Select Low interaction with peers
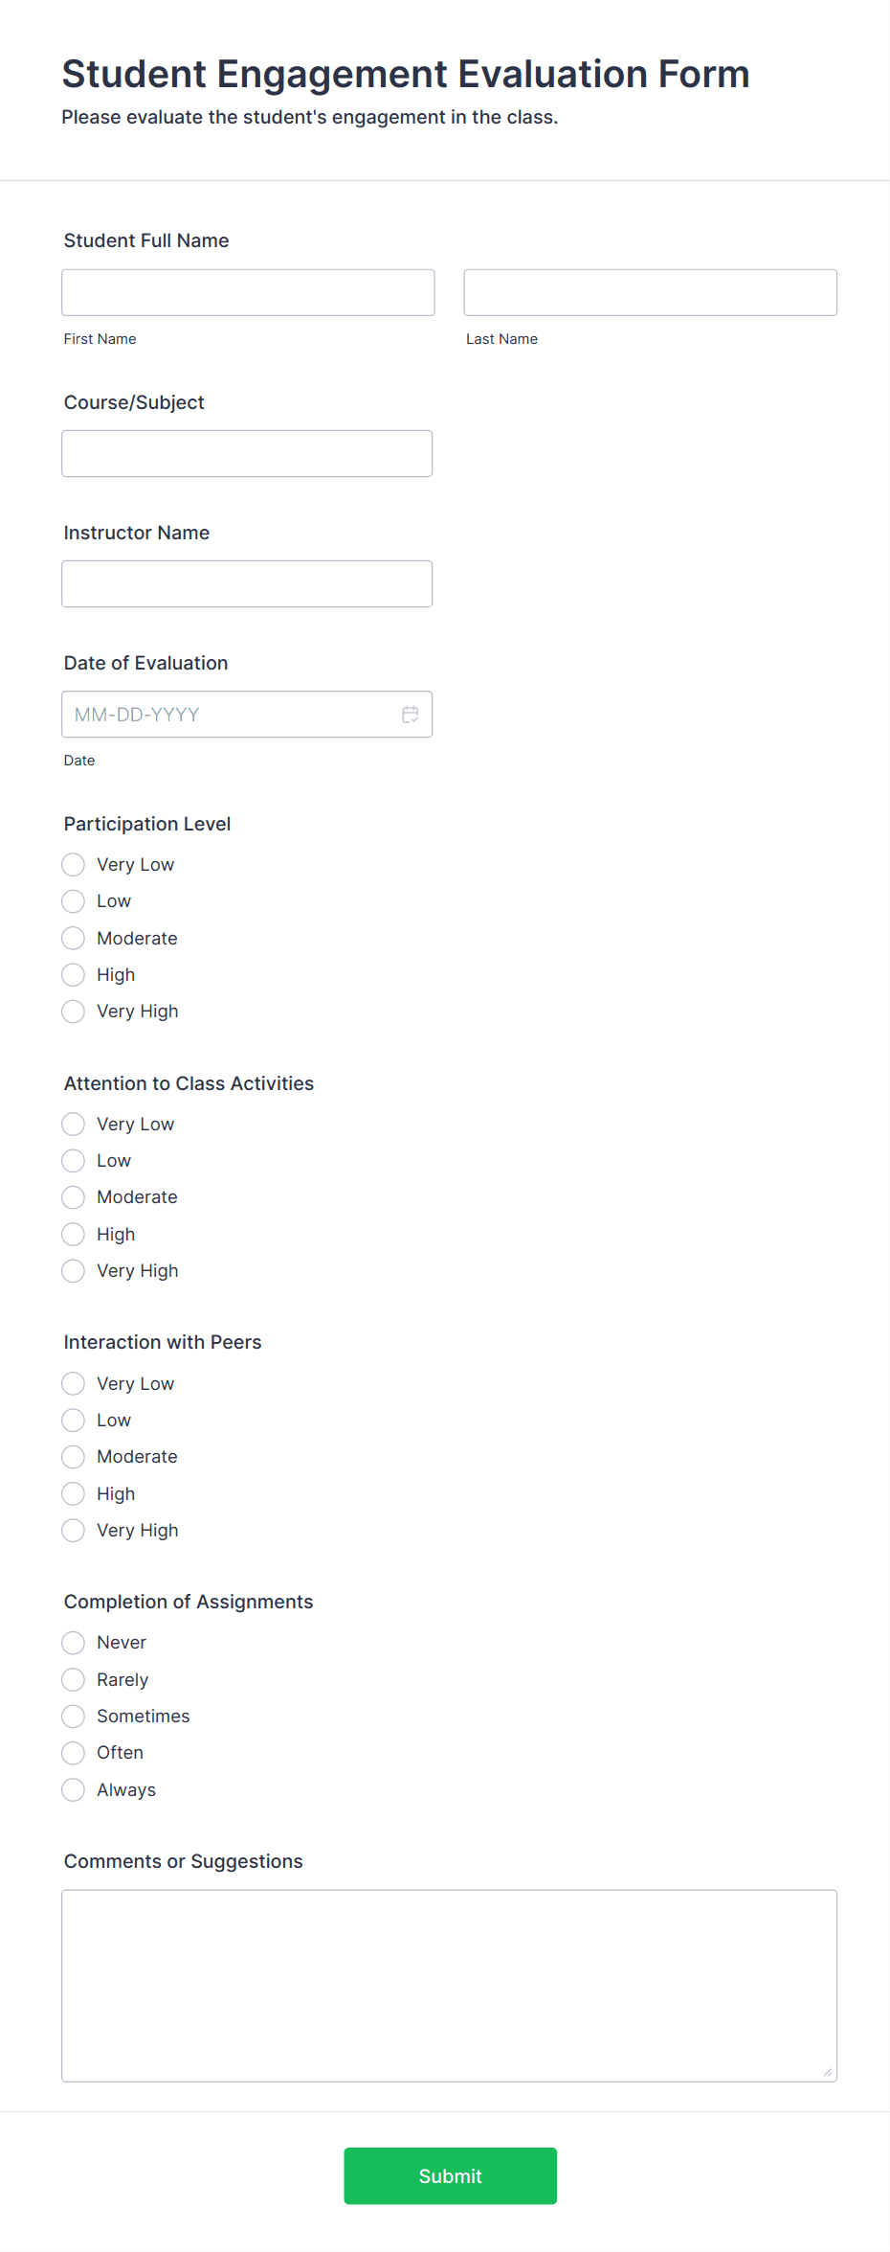Image resolution: width=890 pixels, height=2252 pixels. click(73, 1420)
